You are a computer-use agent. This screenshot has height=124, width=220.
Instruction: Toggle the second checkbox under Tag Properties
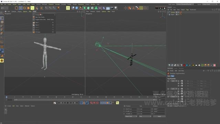click(x=182, y=83)
